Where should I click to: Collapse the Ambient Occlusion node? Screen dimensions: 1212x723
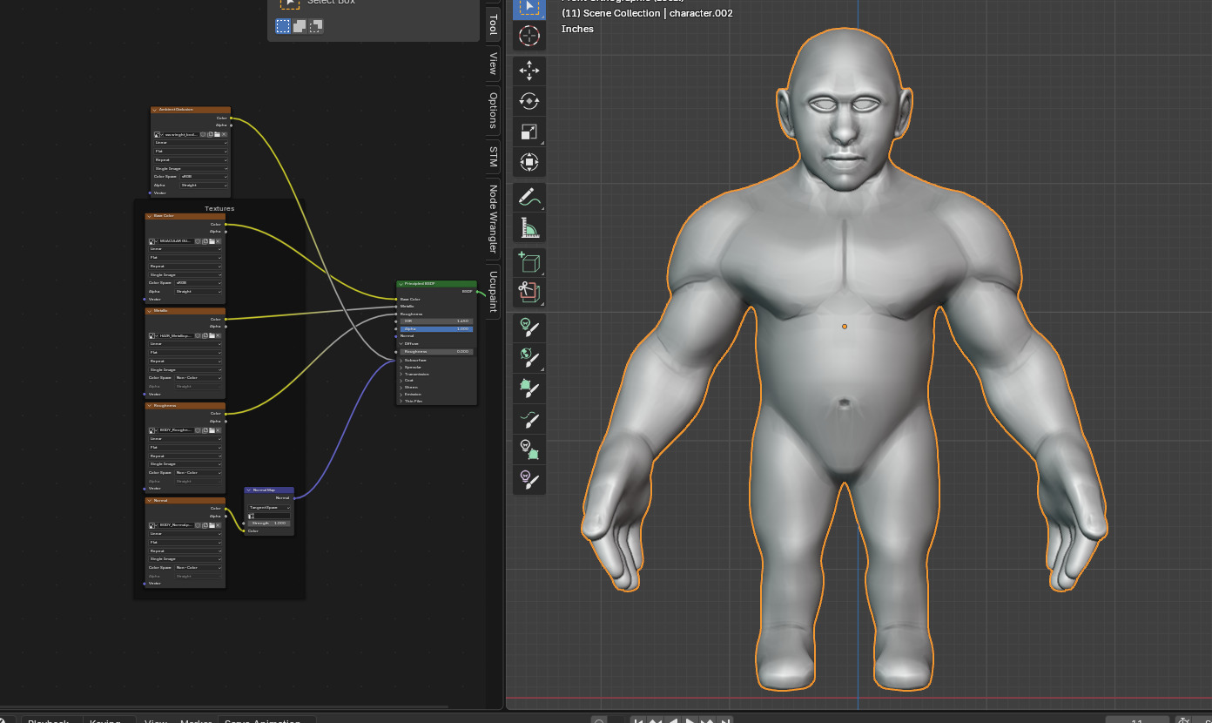click(x=155, y=110)
